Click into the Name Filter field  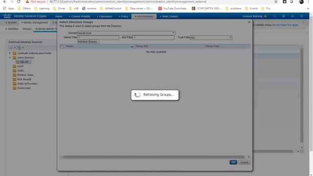pyautogui.click(x=98, y=37)
